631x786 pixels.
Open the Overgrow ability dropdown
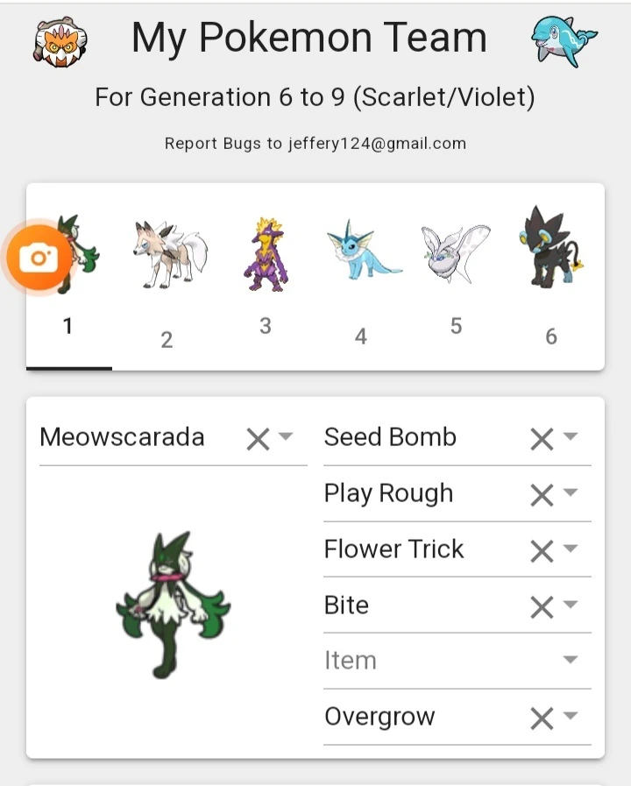pos(571,717)
